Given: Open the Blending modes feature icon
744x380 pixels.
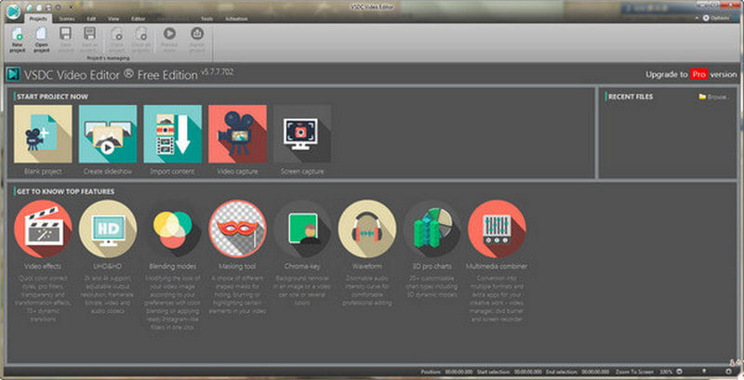Looking at the screenshot, I should click(173, 229).
